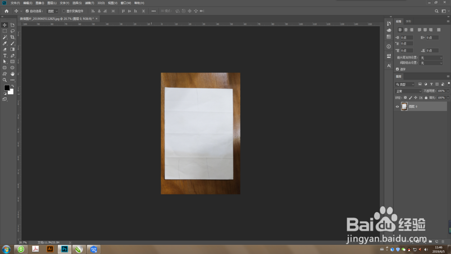Open the 图层(L) menu

(52, 3)
